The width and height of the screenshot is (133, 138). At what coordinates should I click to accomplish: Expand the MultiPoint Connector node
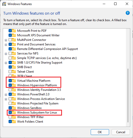6,40
